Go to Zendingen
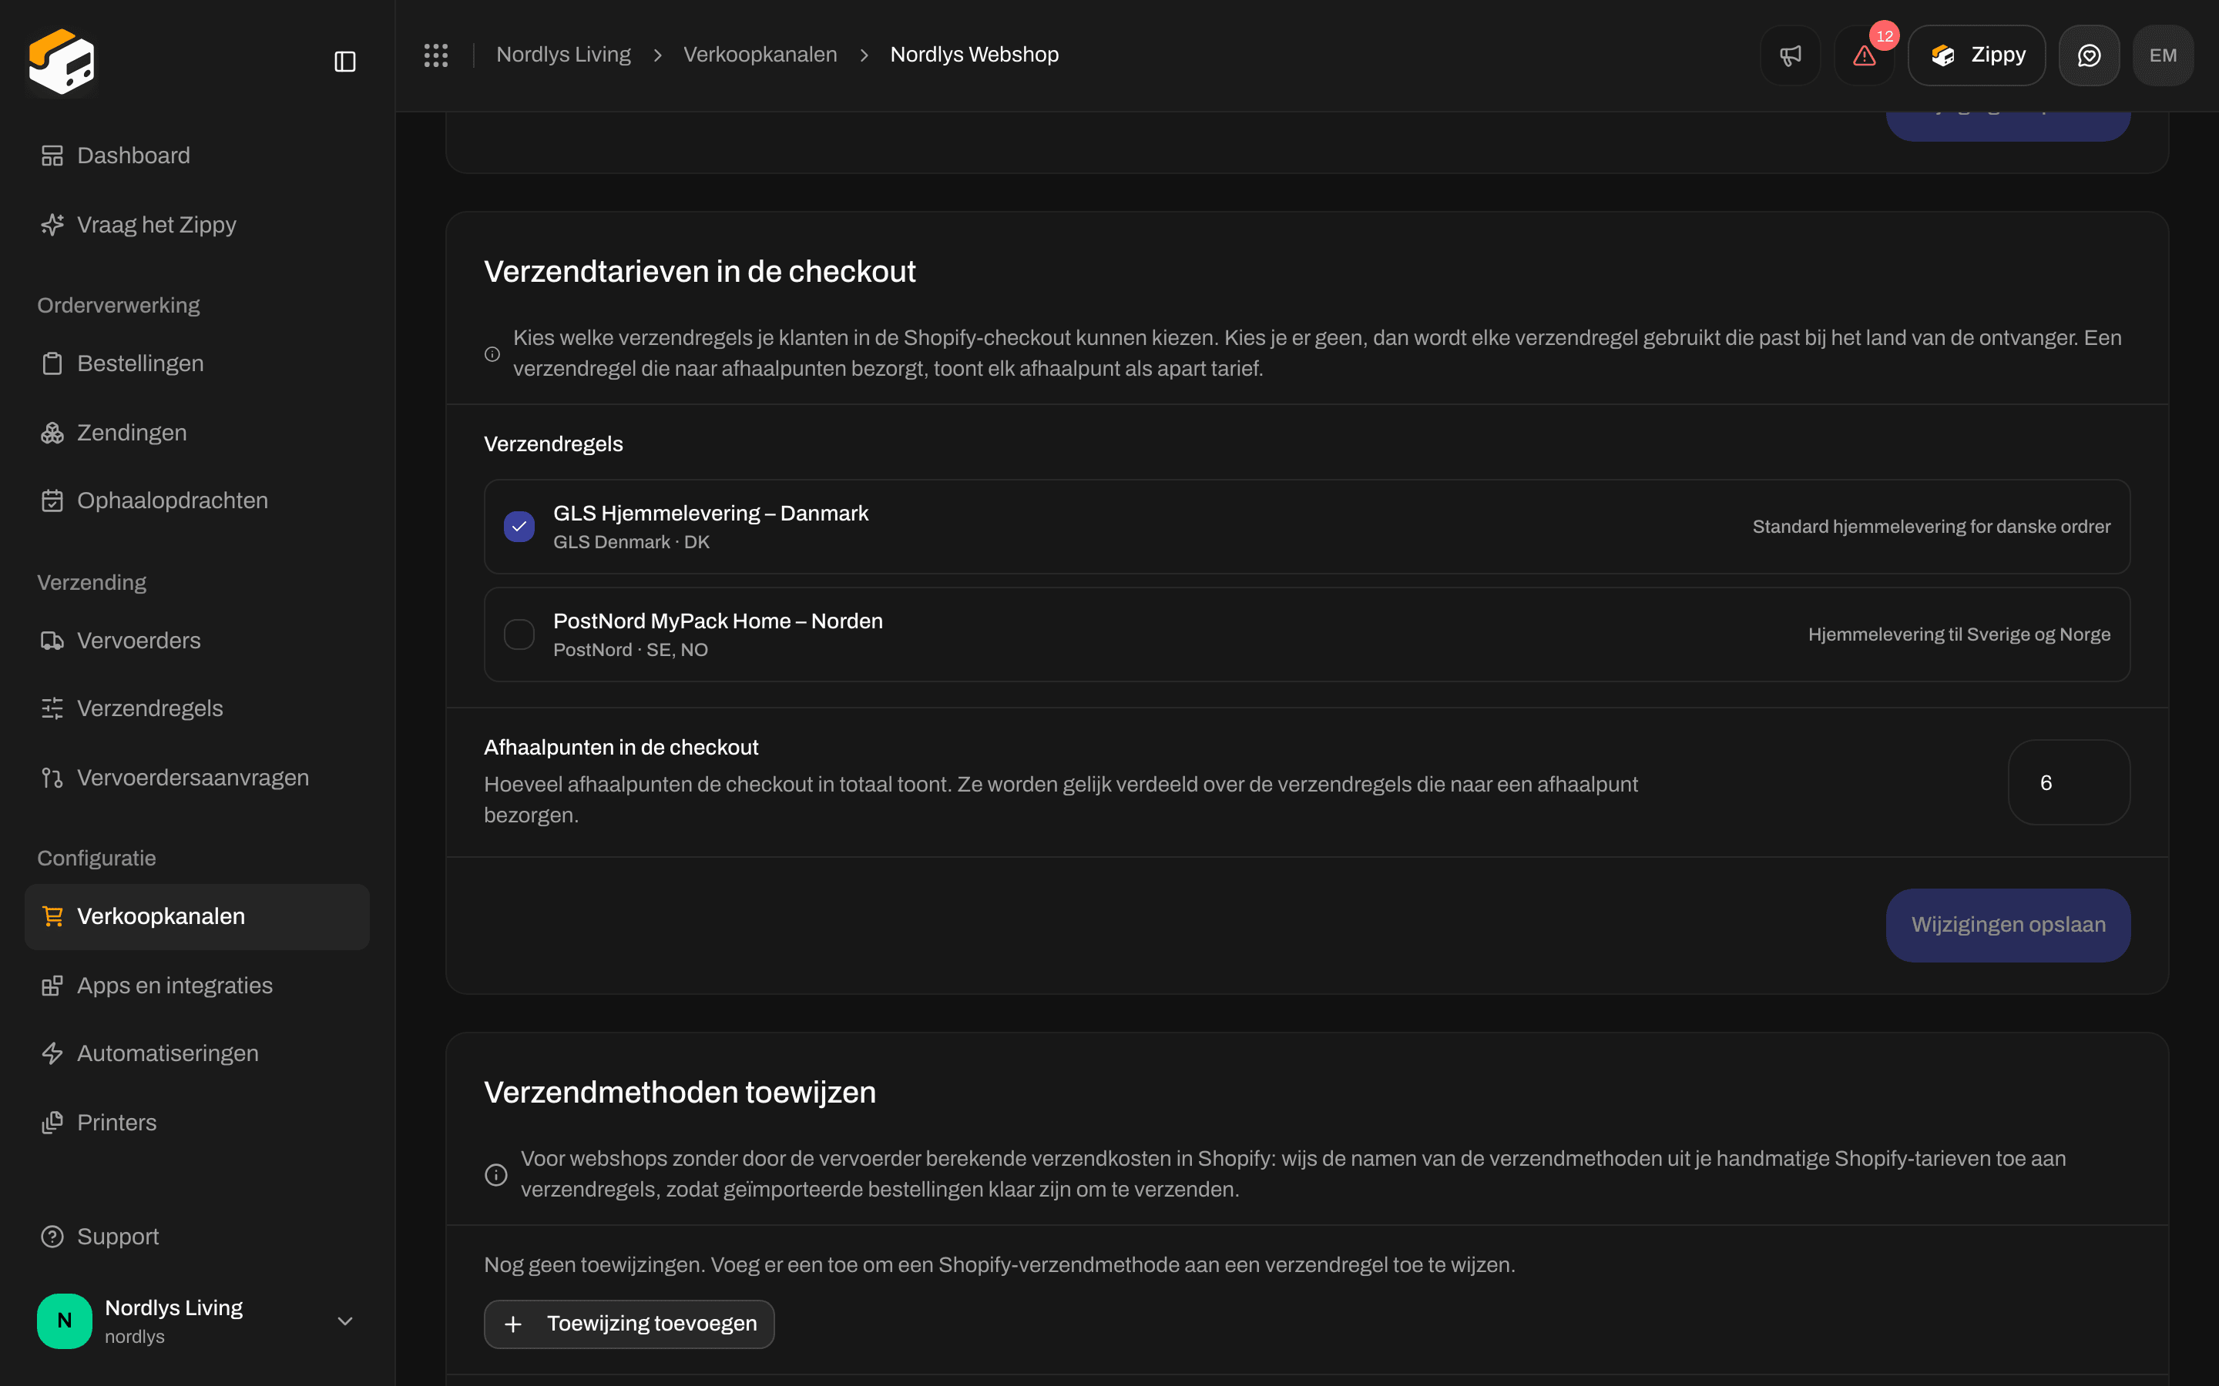Image resolution: width=2219 pixels, height=1386 pixels. tap(197, 433)
